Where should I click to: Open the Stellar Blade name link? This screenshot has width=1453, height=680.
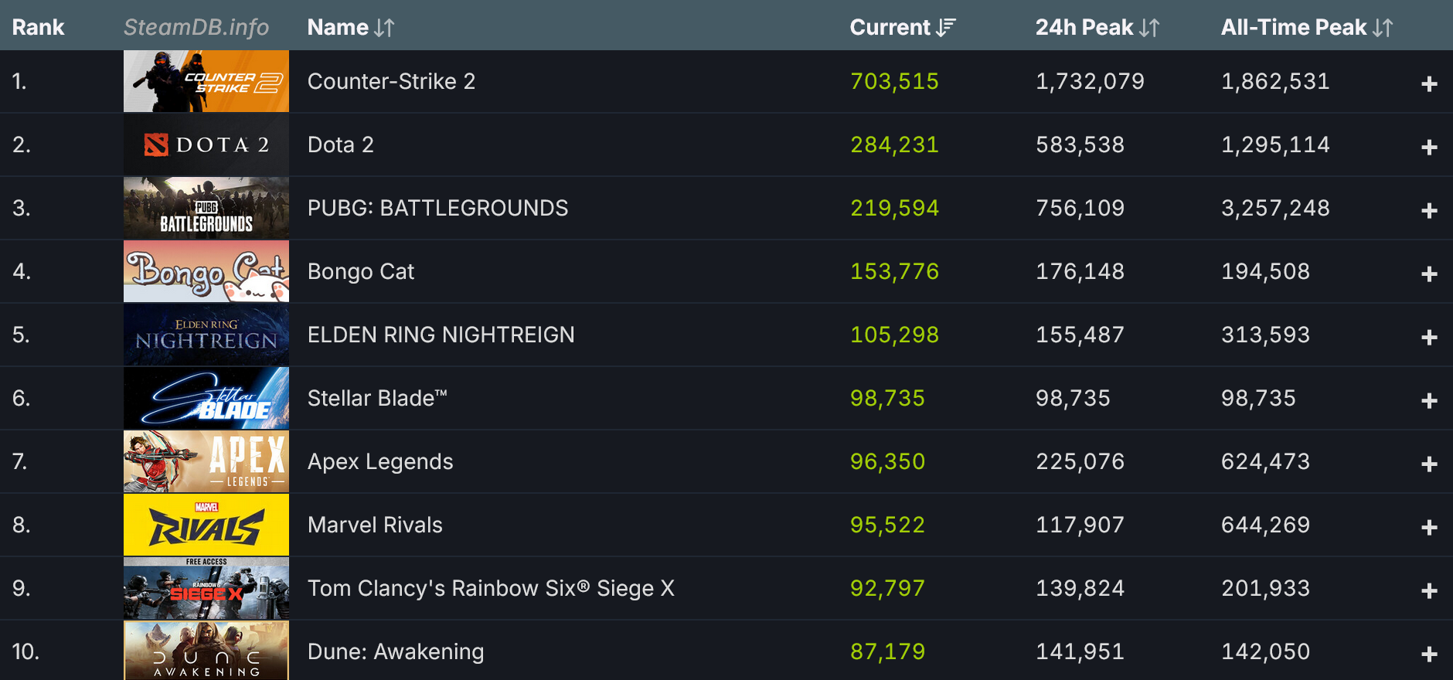click(377, 398)
